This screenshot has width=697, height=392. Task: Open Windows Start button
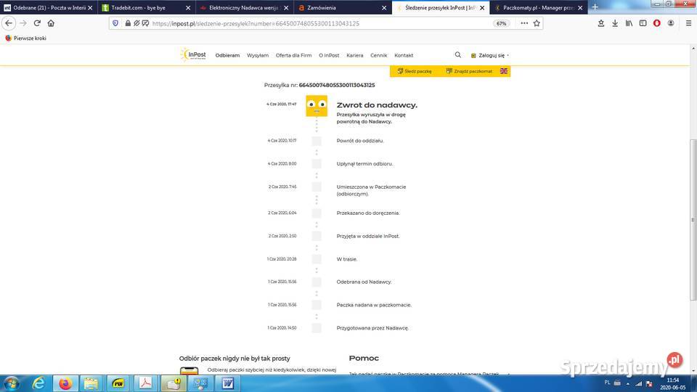click(11, 383)
